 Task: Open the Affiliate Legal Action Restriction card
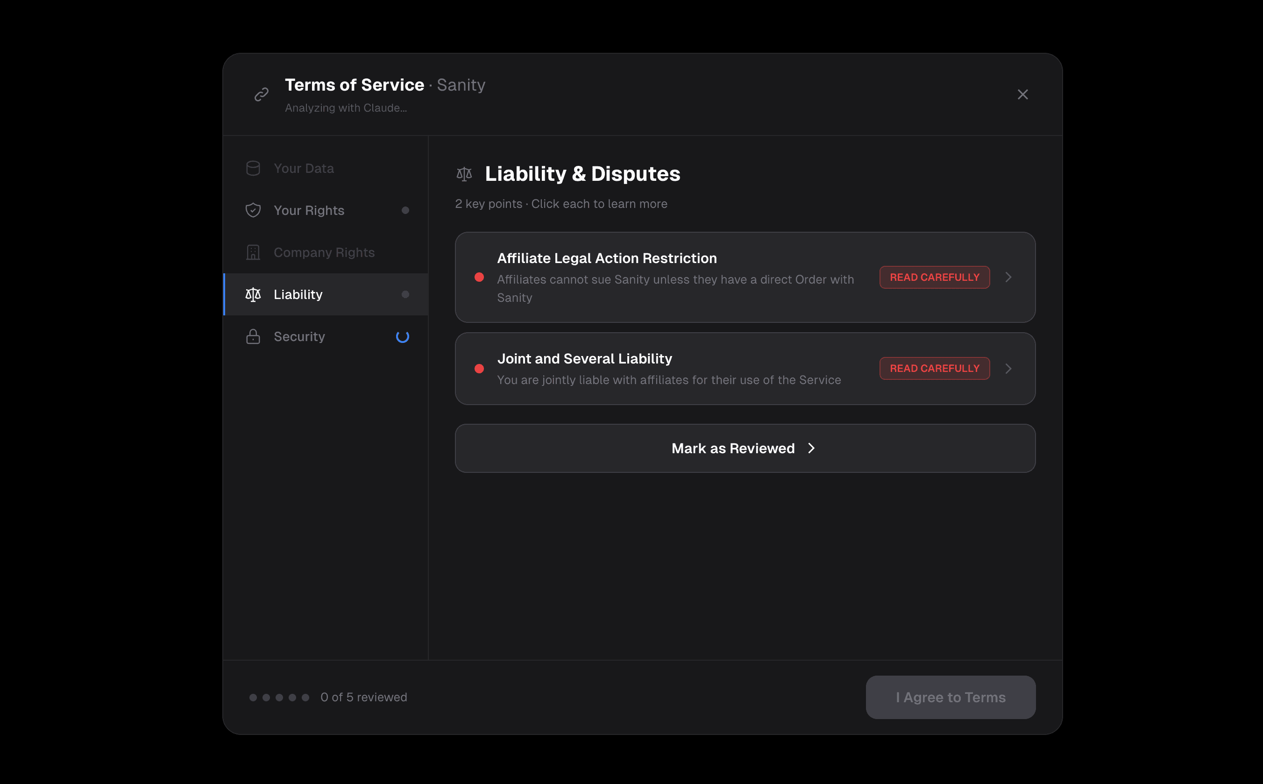coord(745,277)
